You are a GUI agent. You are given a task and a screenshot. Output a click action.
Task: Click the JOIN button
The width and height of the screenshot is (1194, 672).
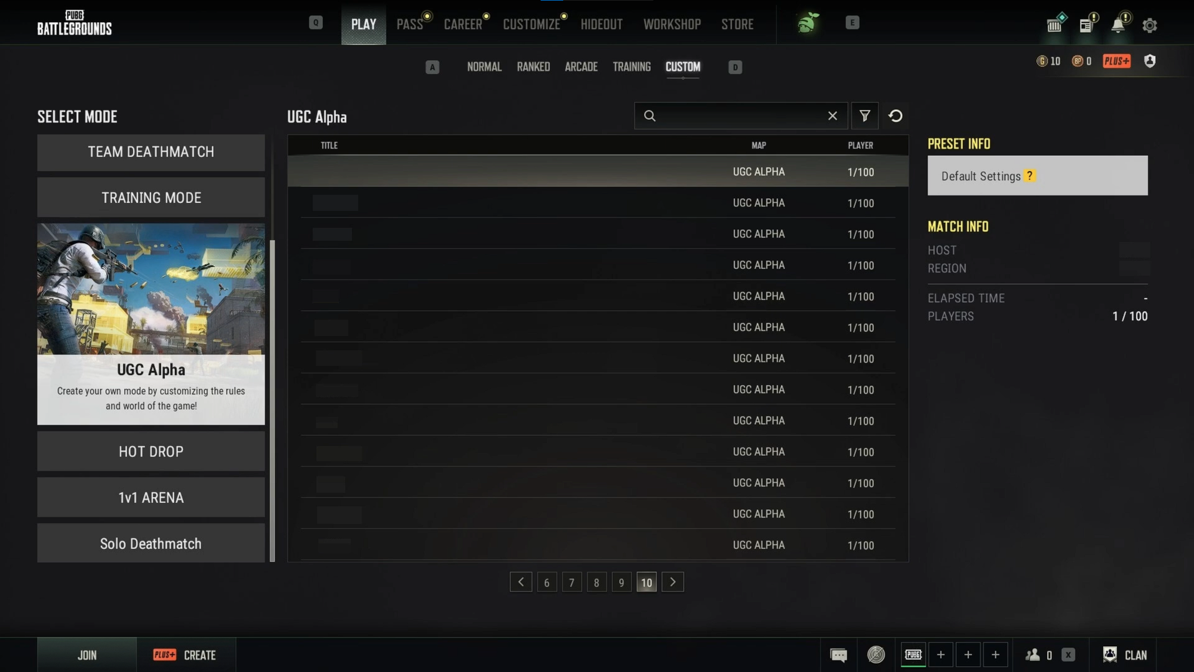87,655
